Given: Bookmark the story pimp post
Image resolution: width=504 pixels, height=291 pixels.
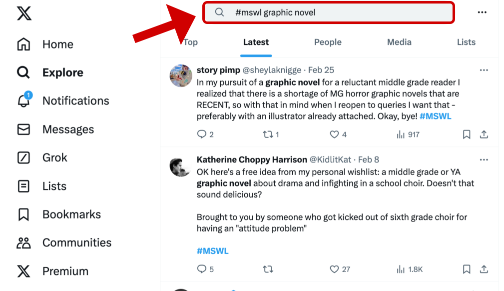Looking at the screenshot, I should (x=467, y=134).
